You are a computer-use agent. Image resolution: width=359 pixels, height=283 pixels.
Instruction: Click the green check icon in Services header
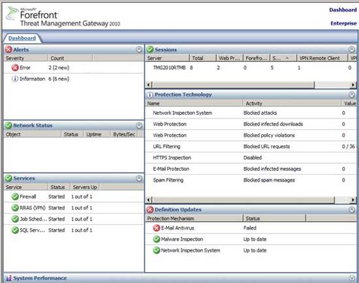pyautogui.click(x=8, y=178)
